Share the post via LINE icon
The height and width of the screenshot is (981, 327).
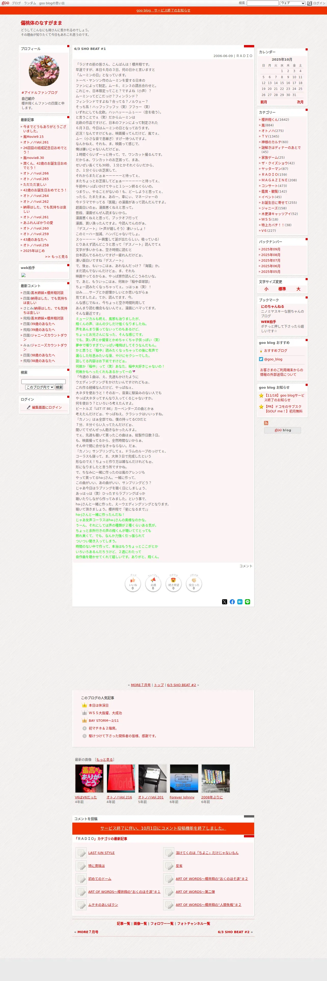248,602
